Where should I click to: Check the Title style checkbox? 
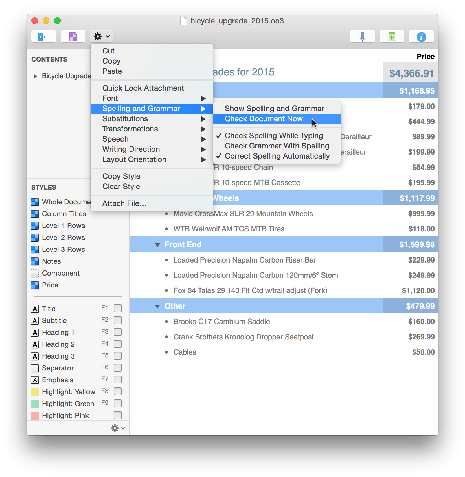click(x=118, y=308)
